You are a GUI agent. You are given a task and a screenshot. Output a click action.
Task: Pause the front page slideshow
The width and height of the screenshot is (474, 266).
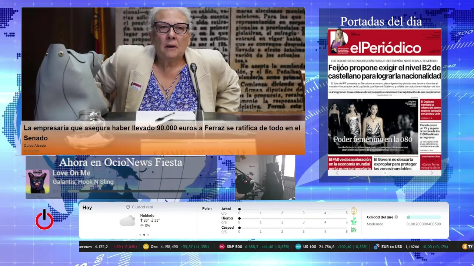[384, 173]
